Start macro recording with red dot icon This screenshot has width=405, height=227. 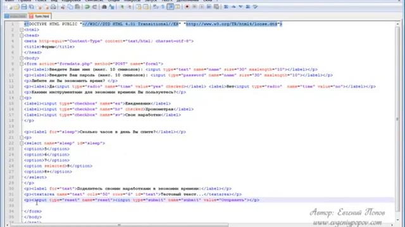click(187, 7)
